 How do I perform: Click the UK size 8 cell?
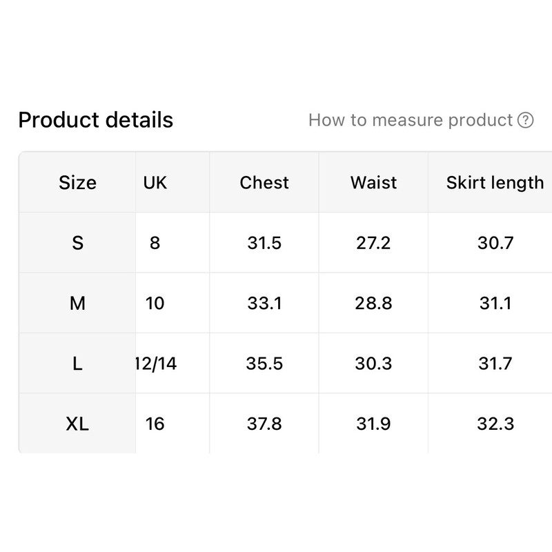(156, 242)
